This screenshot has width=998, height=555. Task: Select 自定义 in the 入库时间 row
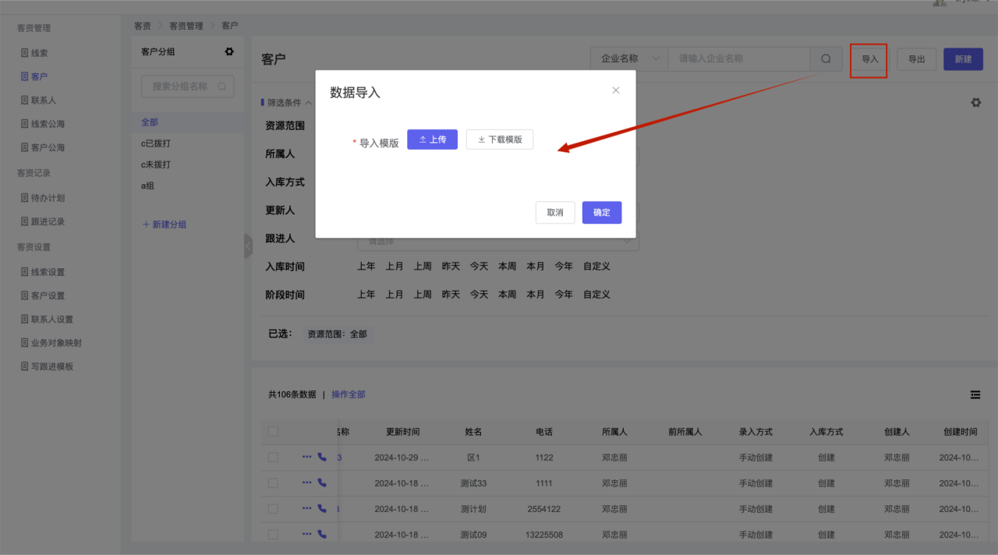coord(596,267)
